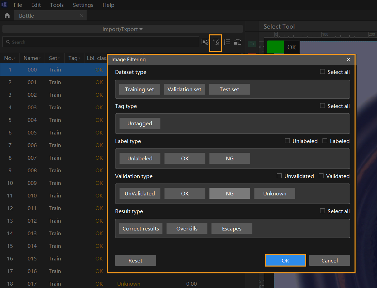Toggle the Overkills filter
This screenshot has height=288, width=377.
tap(187, 229)
